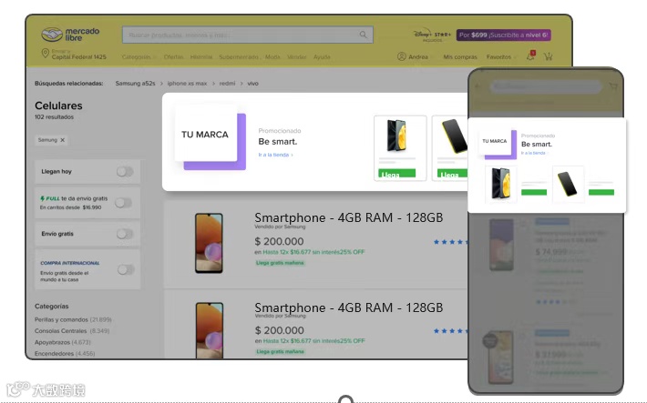Screen dimensions: 647x403
Task: Focus the desktop search input field
Action: (x=248, y=35)
